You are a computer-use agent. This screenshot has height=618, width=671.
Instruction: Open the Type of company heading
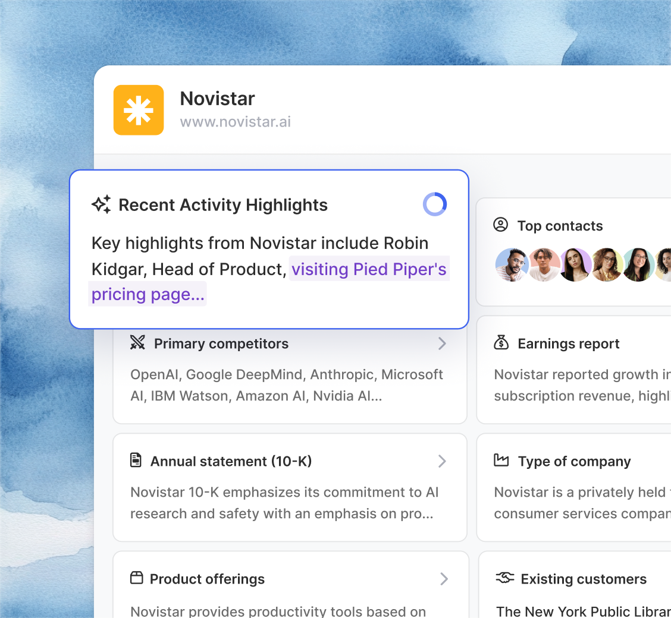click(574, 462)
